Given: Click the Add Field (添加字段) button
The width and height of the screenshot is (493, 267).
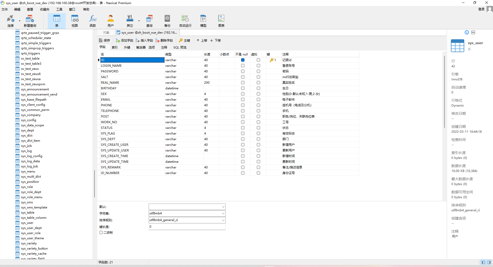Looking at the screenshot, I should [x=124, y=40].
